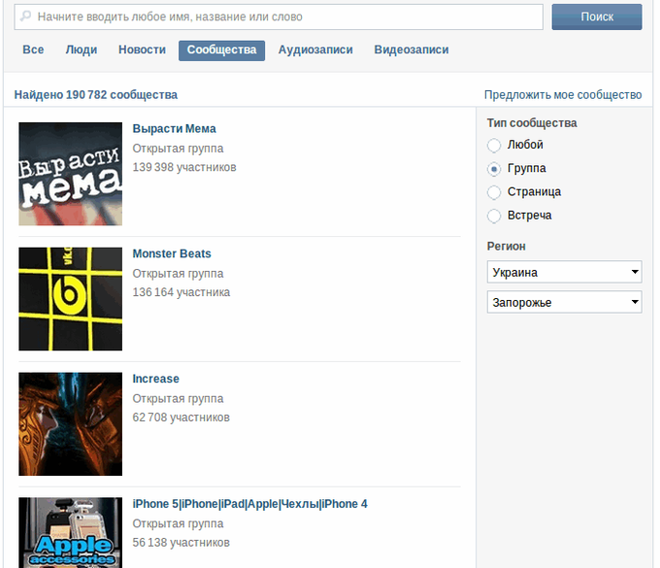This screenshot has width=660, height=568.
Task: Click the Apple accessories thumbnail
Action: (x=70, y=533)
